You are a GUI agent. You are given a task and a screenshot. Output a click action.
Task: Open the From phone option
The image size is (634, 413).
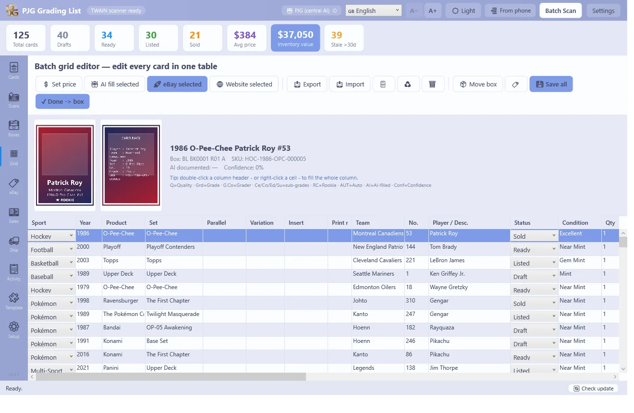(x=510, y=11)
